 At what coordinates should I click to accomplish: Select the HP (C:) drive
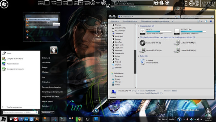(x=156, y=32)
